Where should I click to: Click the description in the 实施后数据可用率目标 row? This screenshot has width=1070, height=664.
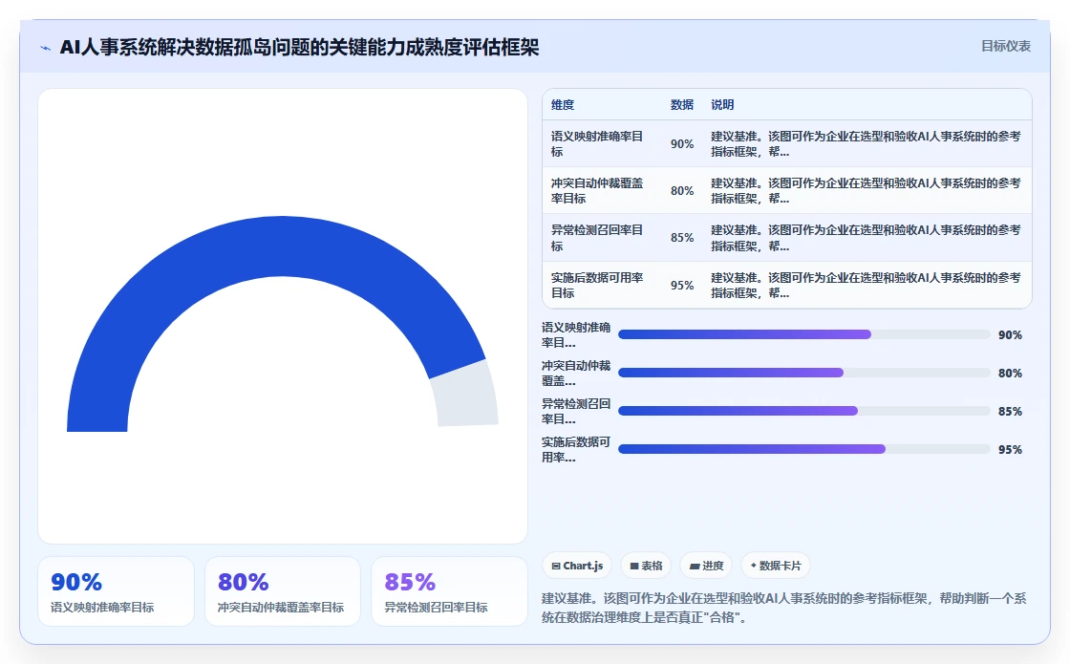click(866, 286)
